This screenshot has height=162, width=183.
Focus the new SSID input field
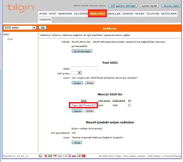pos(85,68)
